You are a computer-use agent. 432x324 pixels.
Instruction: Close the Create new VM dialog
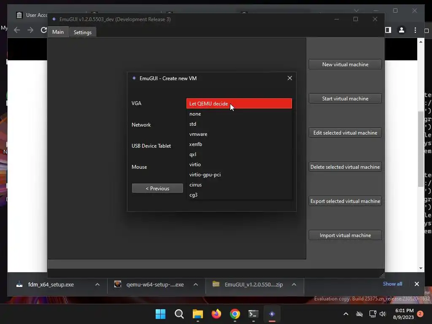tap(289, 78)
